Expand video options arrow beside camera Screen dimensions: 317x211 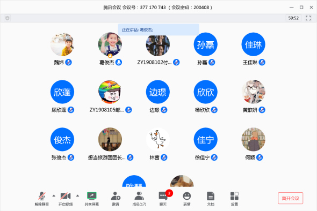[x=77, y=195]
